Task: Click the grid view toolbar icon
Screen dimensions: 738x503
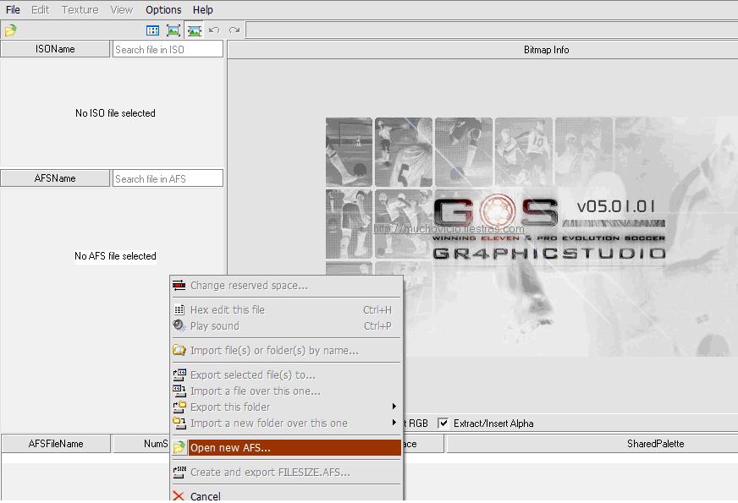Action: (152, 30)
